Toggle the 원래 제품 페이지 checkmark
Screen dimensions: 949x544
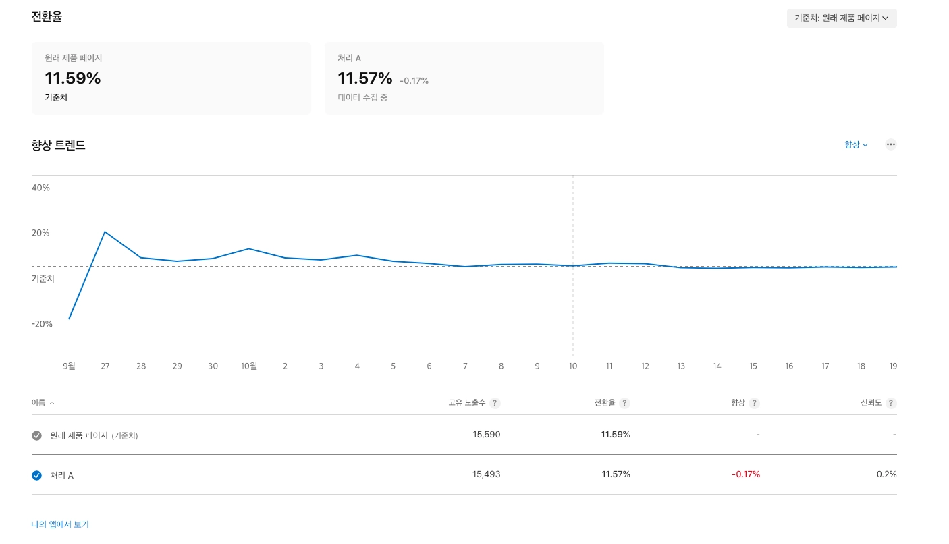[37, 435]
